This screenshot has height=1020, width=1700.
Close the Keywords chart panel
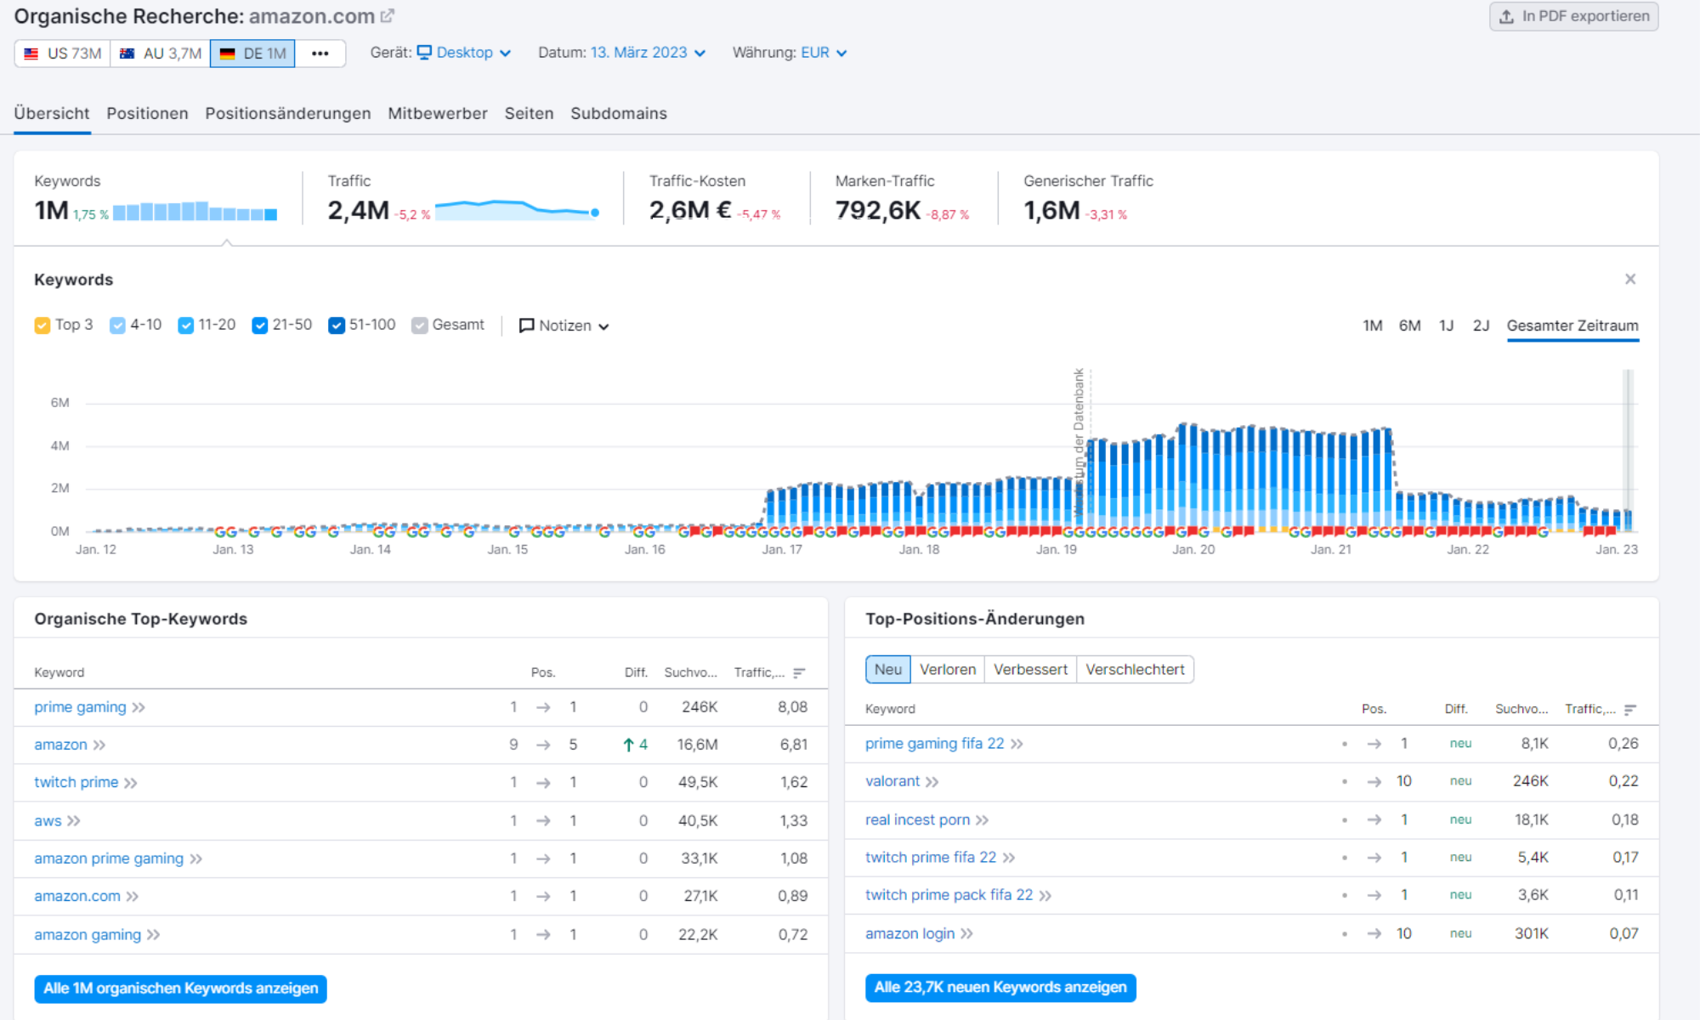pos(1630,279)
